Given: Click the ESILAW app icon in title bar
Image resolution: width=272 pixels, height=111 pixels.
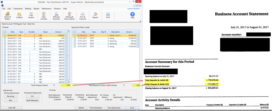Looking at the screenshot, I should click(x=2, y=2).
